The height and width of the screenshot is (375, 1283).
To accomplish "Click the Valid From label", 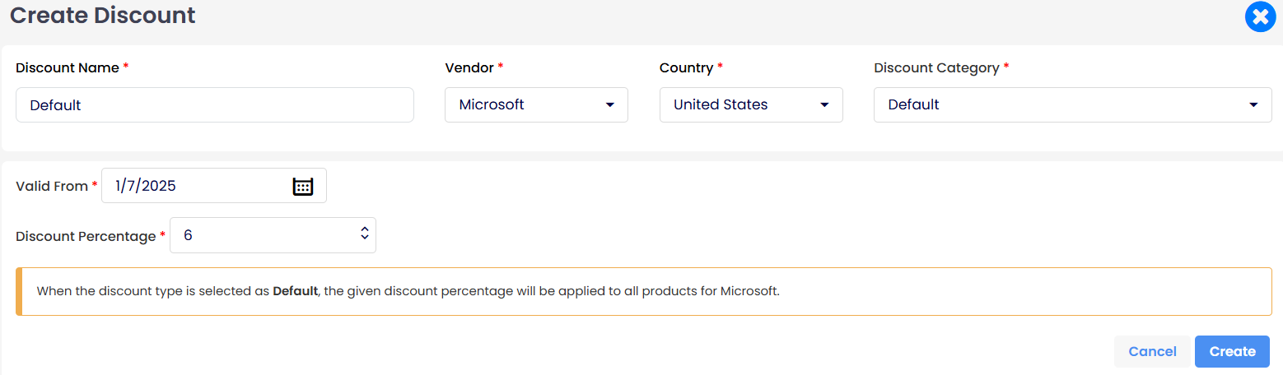I will point(52,187).
